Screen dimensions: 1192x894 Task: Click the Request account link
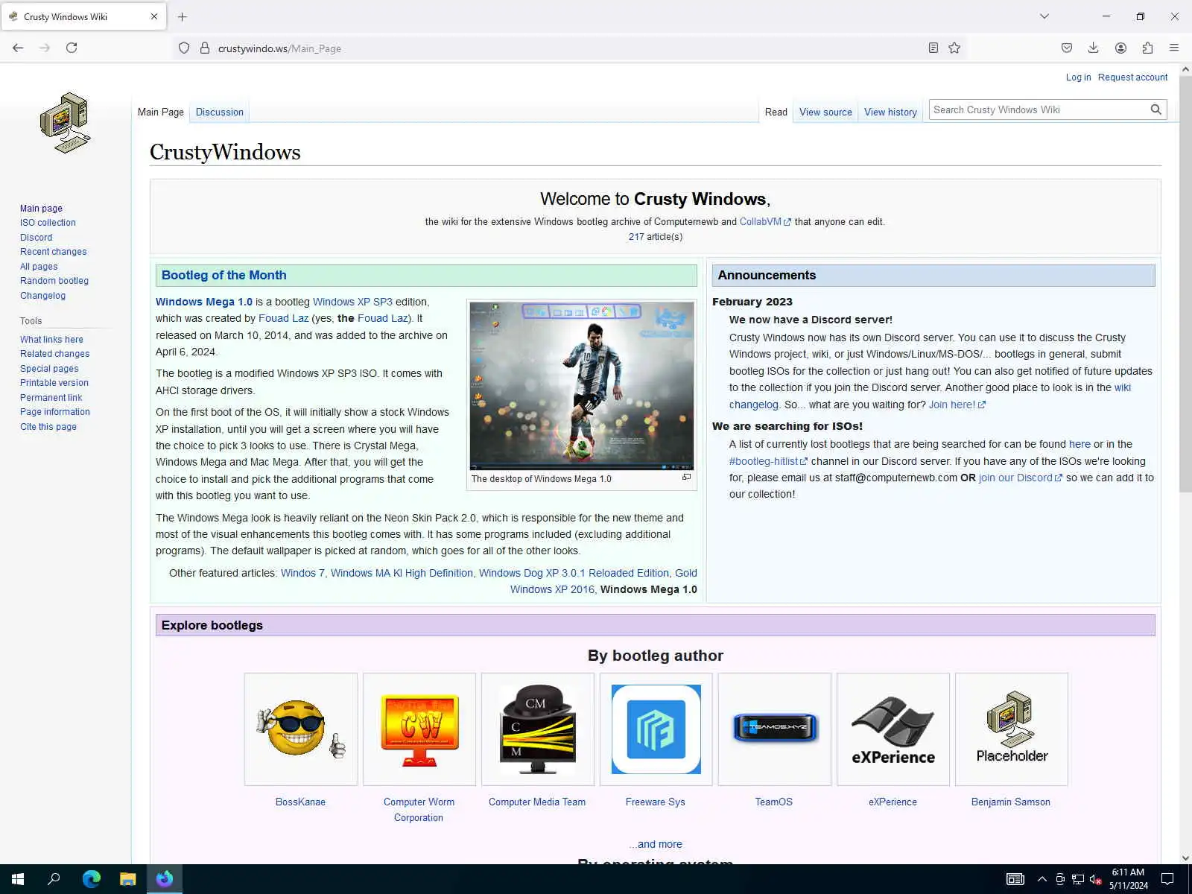click(1132, 77)
